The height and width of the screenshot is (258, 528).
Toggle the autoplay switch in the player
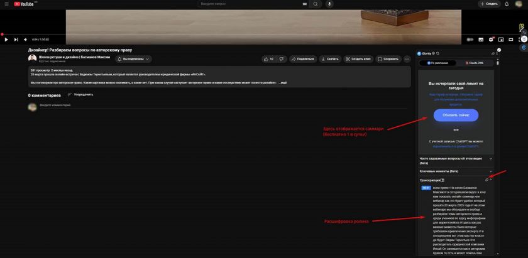(470, 40)
